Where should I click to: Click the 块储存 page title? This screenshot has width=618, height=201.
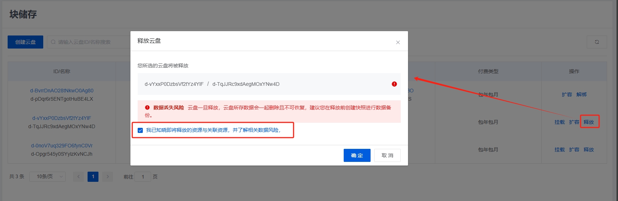tap(23, 14)
